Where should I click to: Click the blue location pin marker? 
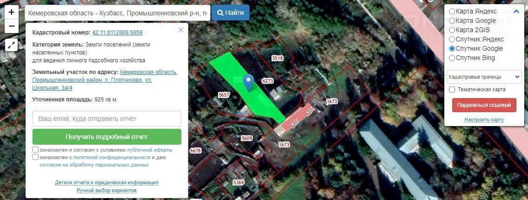pyautogui.click(x=249, y=83)
